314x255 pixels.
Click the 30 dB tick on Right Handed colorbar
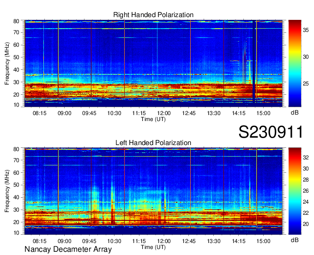click(x=306, y=57)
